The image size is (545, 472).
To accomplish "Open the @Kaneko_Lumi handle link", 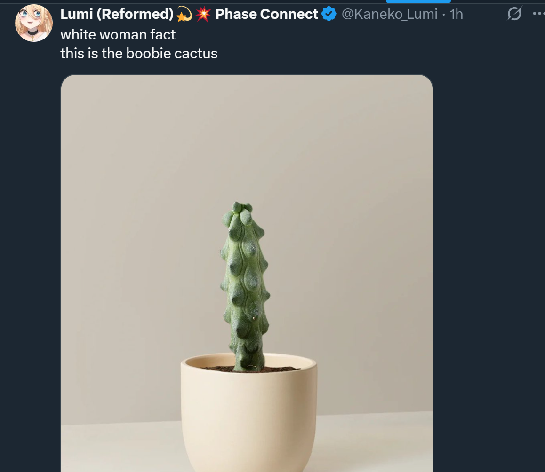I will tap(389, 15).
